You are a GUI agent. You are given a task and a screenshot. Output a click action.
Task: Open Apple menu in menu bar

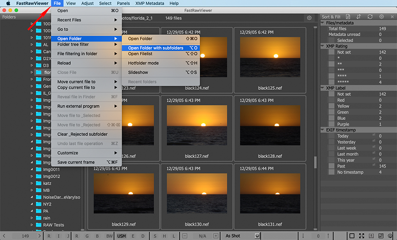(8, 3)
